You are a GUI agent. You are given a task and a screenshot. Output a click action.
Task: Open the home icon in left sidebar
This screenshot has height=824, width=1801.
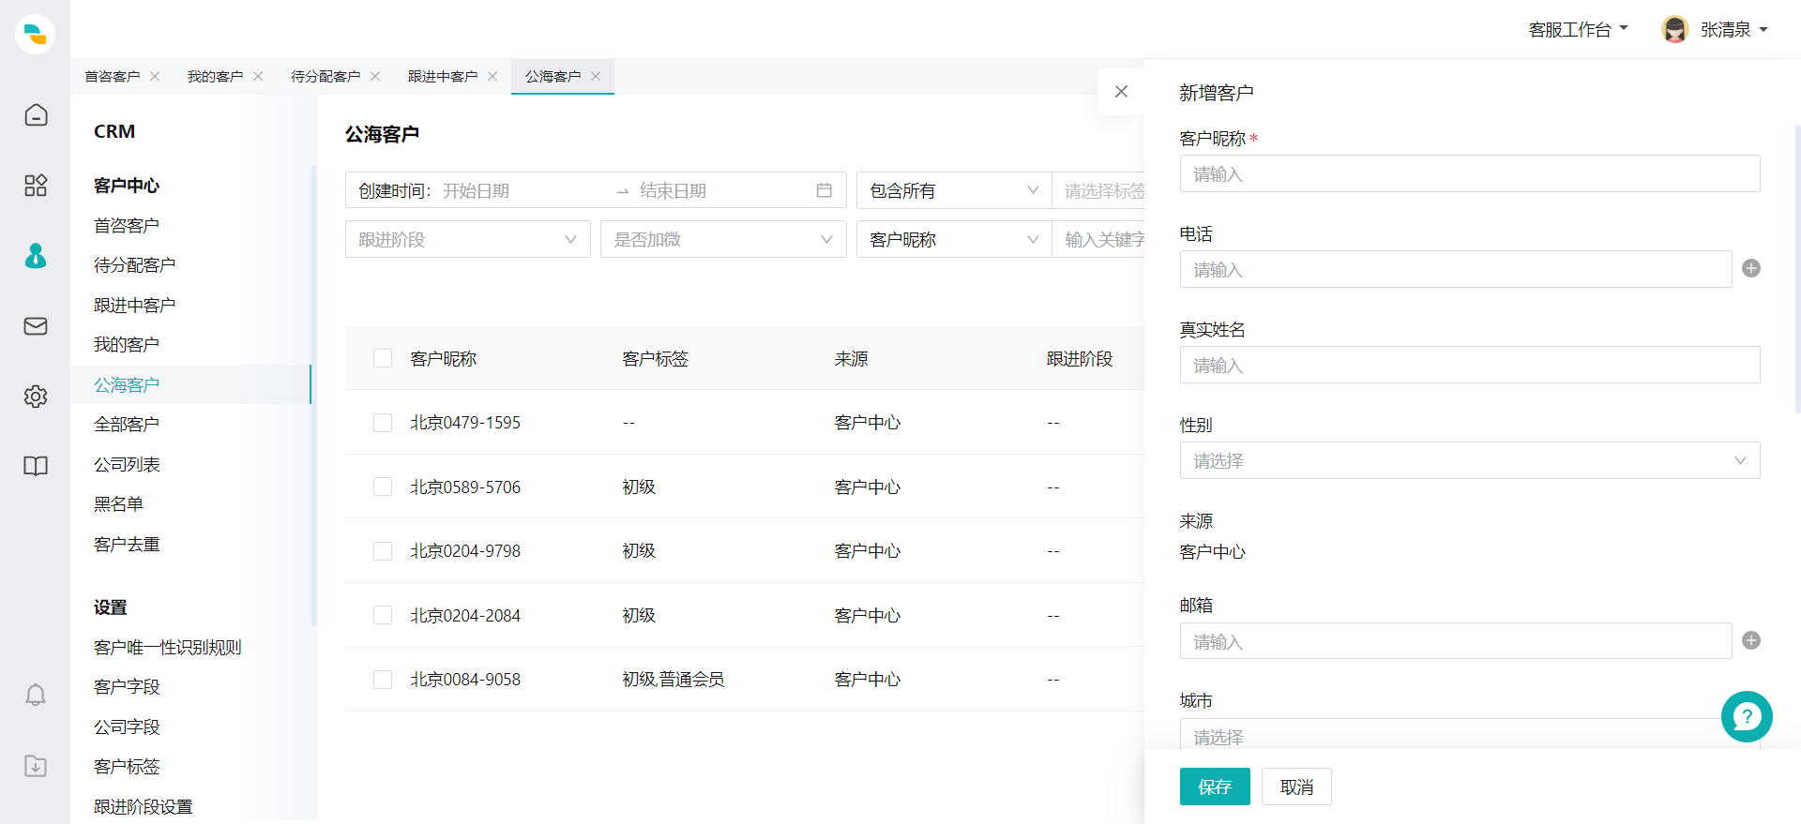36,114
